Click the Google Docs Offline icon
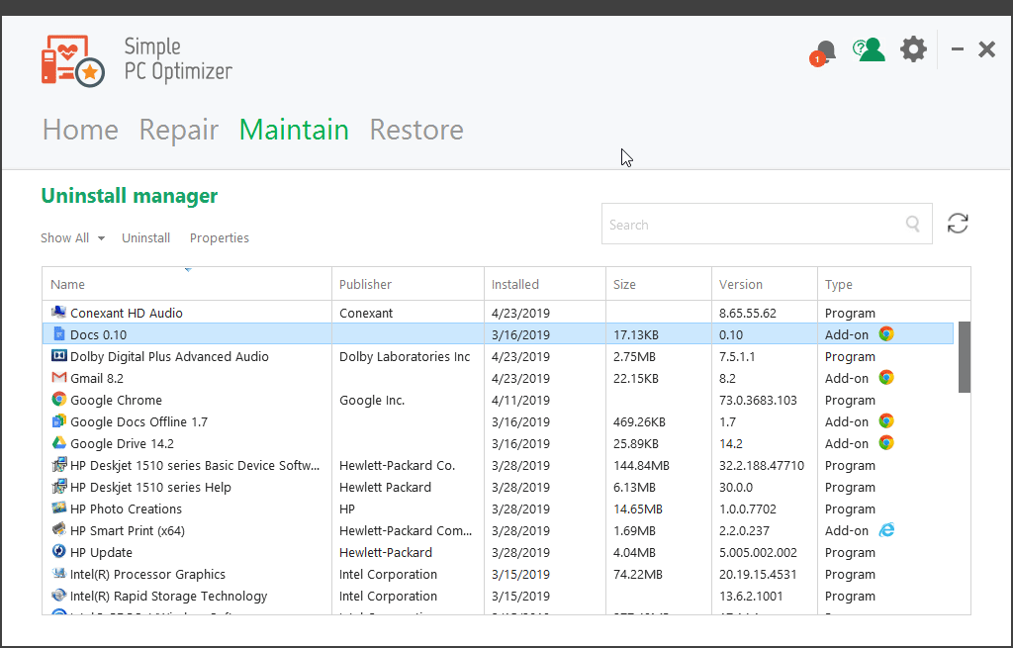The image size is (1013, 648). (x=58, y=421)
